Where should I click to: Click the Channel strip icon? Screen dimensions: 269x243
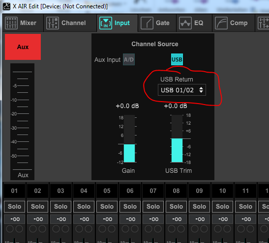pos(53,23)
